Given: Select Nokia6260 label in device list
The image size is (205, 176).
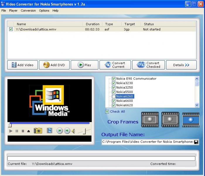Looking at the screenshot, I should click(x=125, y=97).
